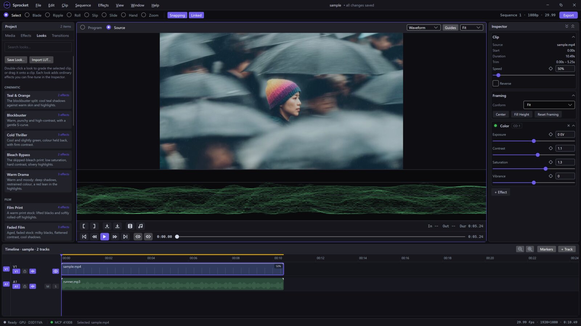Switch to the Media tab
581x326 pixels.
point(10,35)
